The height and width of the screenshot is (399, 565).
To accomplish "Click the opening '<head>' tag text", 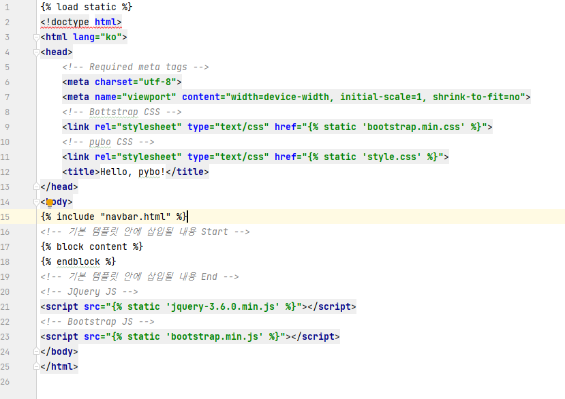I will pyautogui.click(x=57, y=52).
